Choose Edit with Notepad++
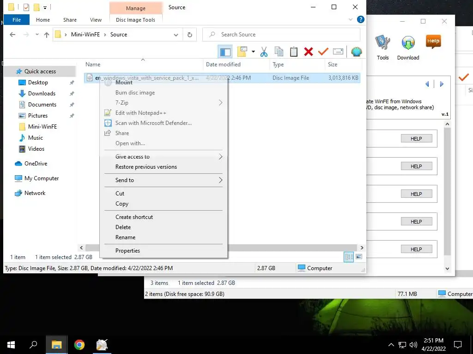473x354 pixels. pos(163,113)
